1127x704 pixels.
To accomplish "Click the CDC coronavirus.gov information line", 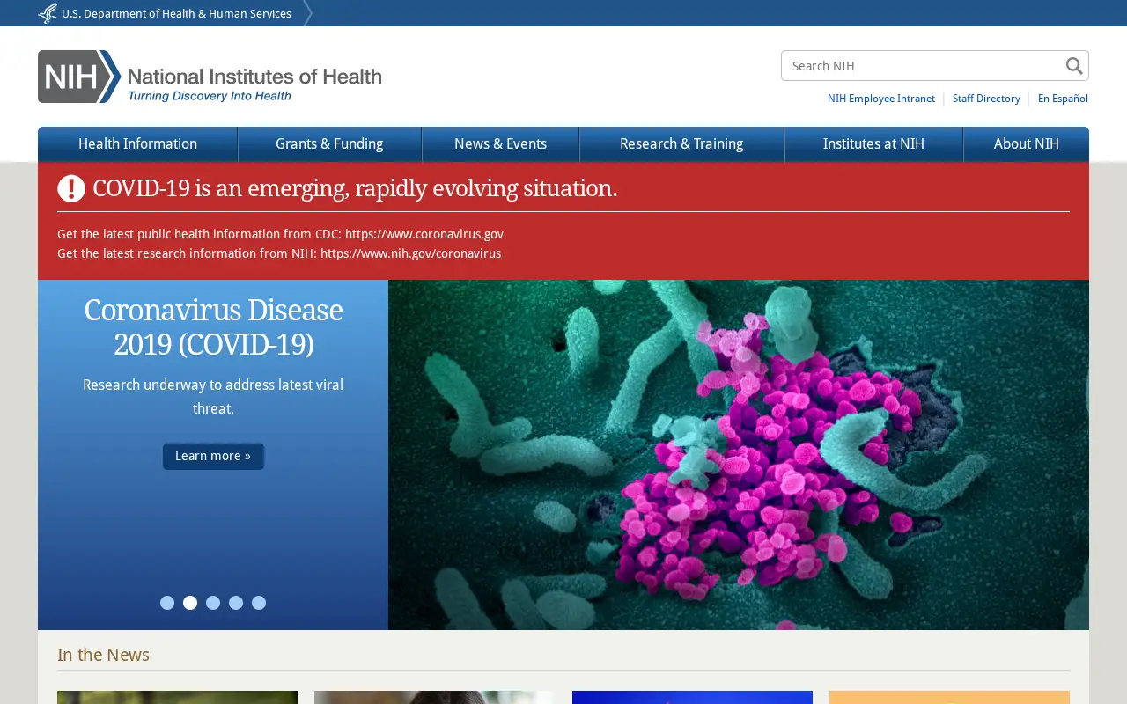I will [x=280, y=234].
